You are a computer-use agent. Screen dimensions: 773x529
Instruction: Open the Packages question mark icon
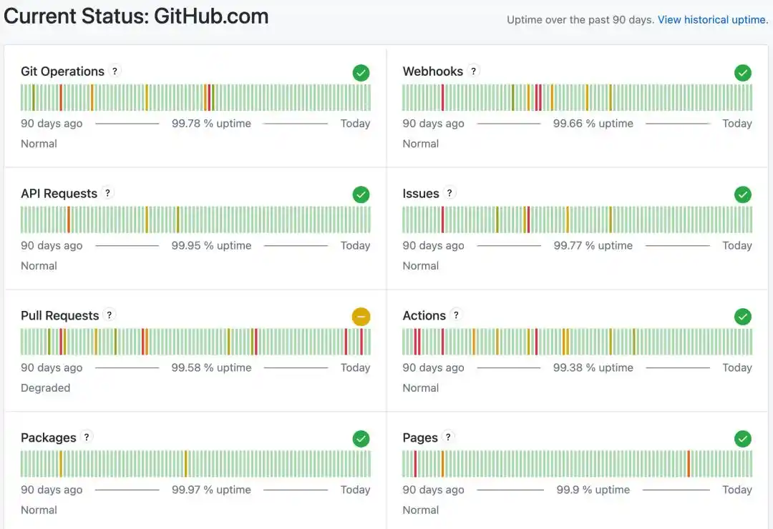pyautogui.click(x=87, y=437)
